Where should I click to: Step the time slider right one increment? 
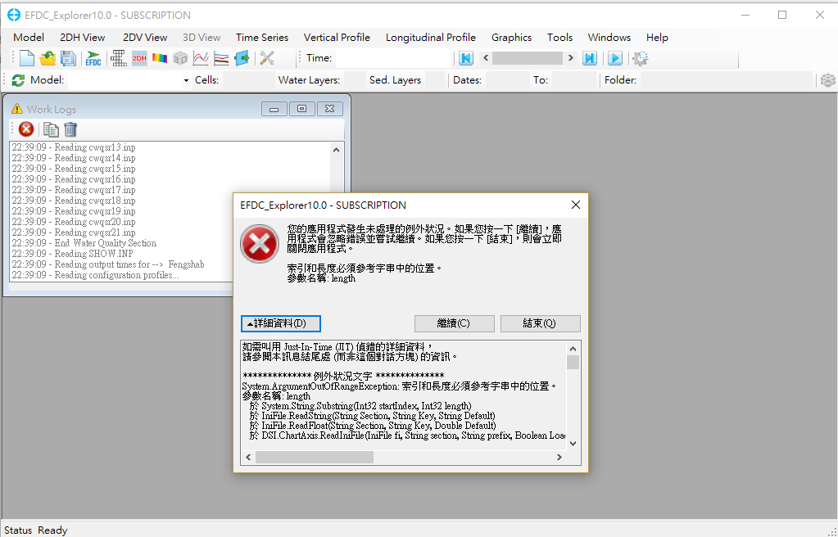571,57
